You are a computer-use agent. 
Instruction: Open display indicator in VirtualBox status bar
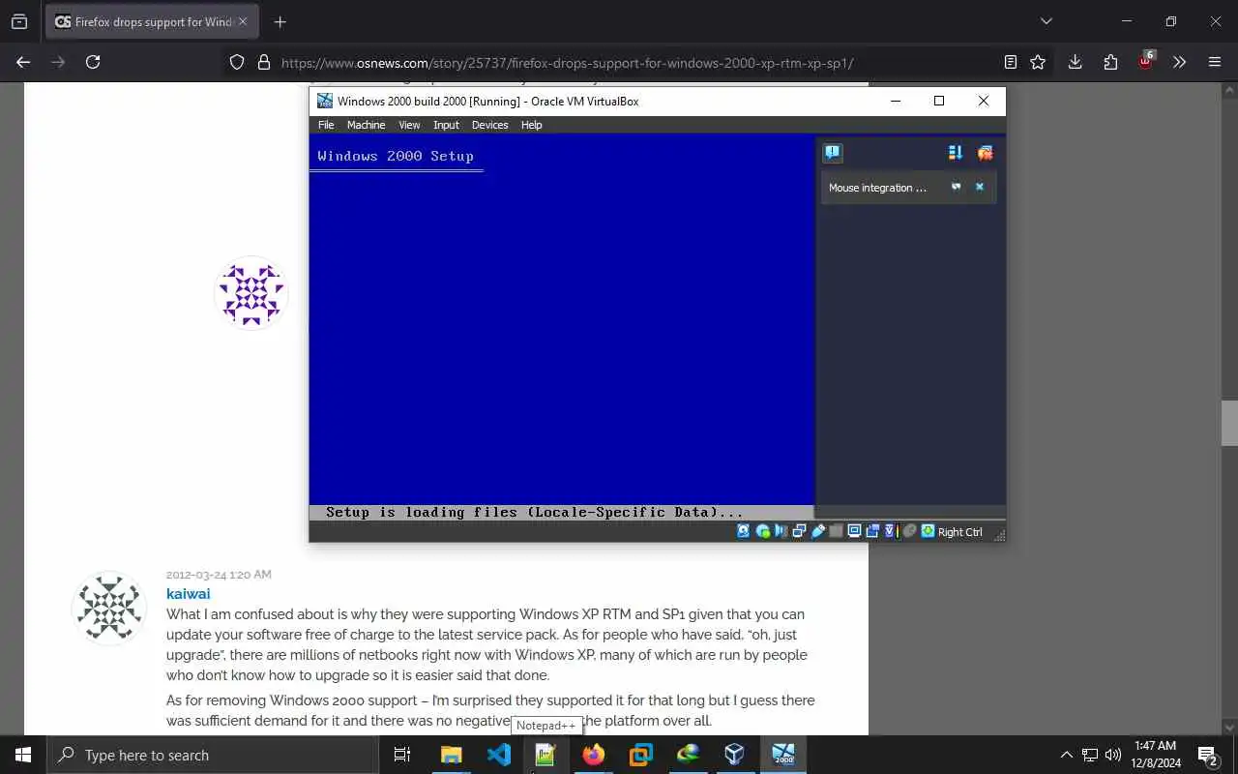855,531
